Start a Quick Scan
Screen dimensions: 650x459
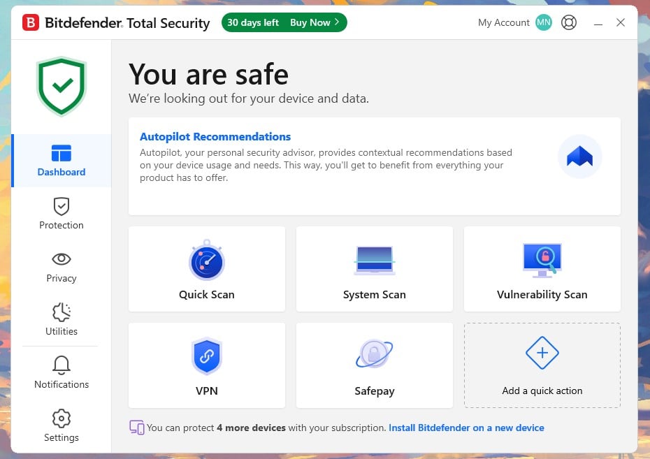[x=207, y=269]
